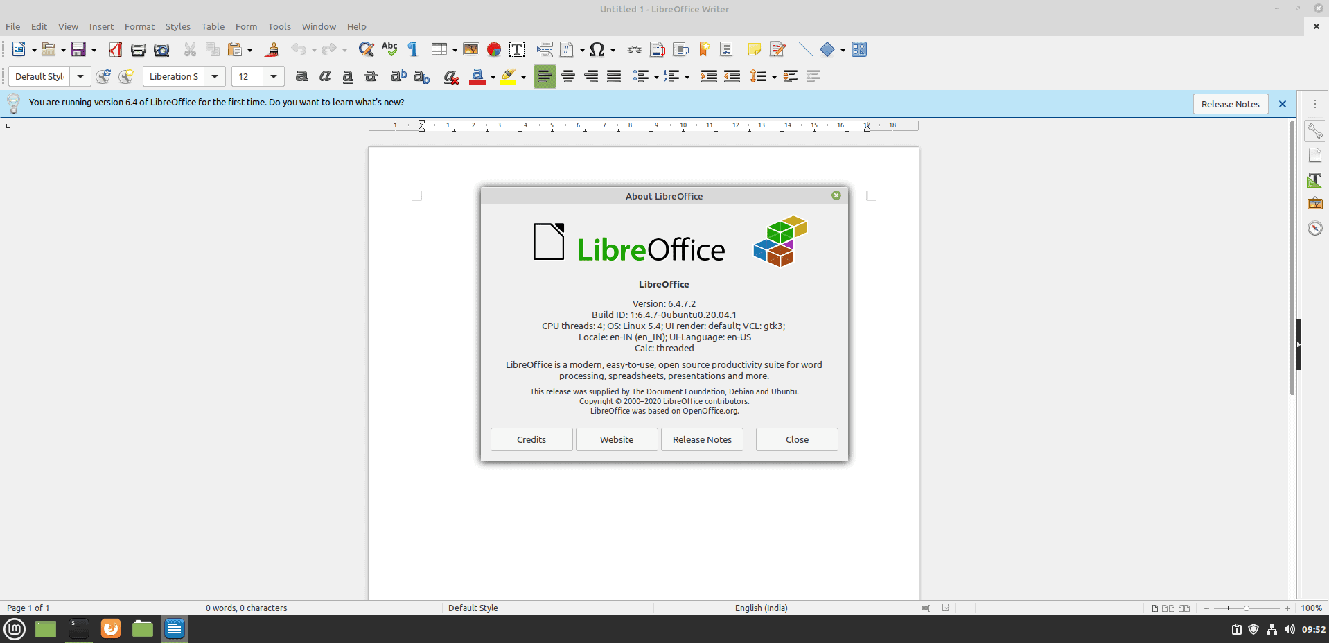Apply the yellow highlighting color swatch
The image size is (1329, 643).
[509, 76]
